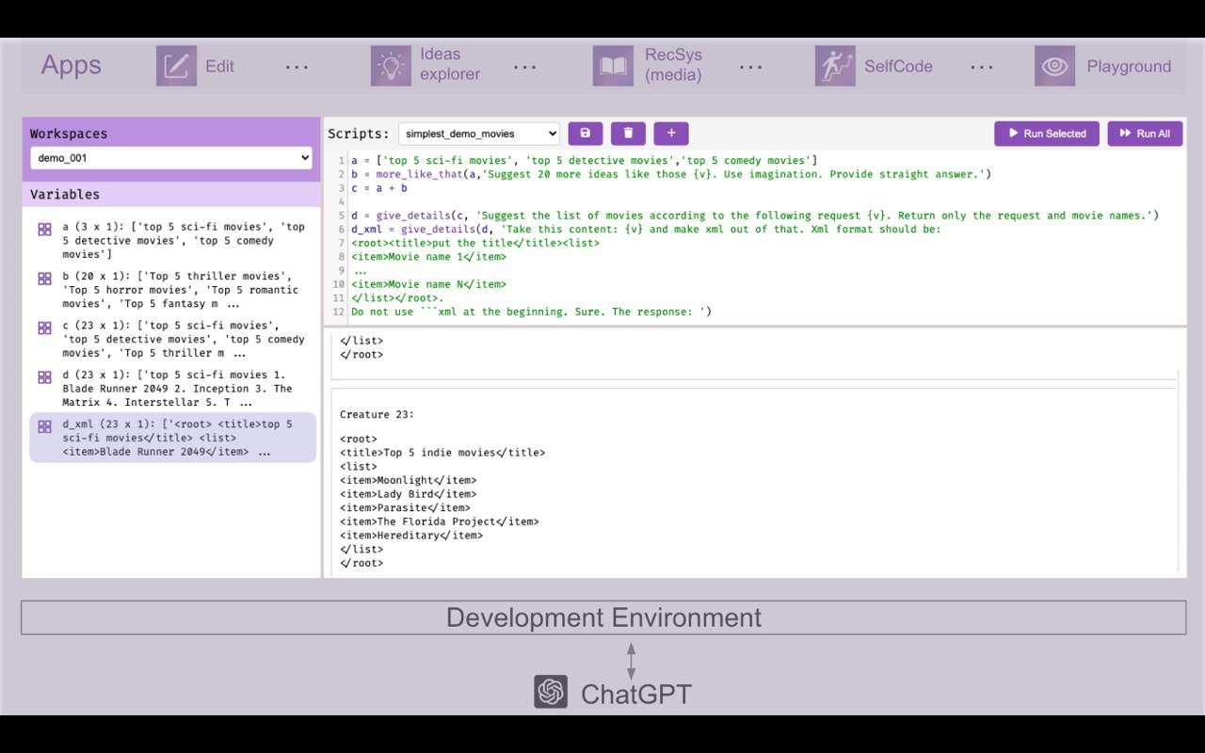Image resolution: width=1205 pixels, height=753 pixels.
Task: Open Playground via the eye icon
Action: coord(1054,66)
